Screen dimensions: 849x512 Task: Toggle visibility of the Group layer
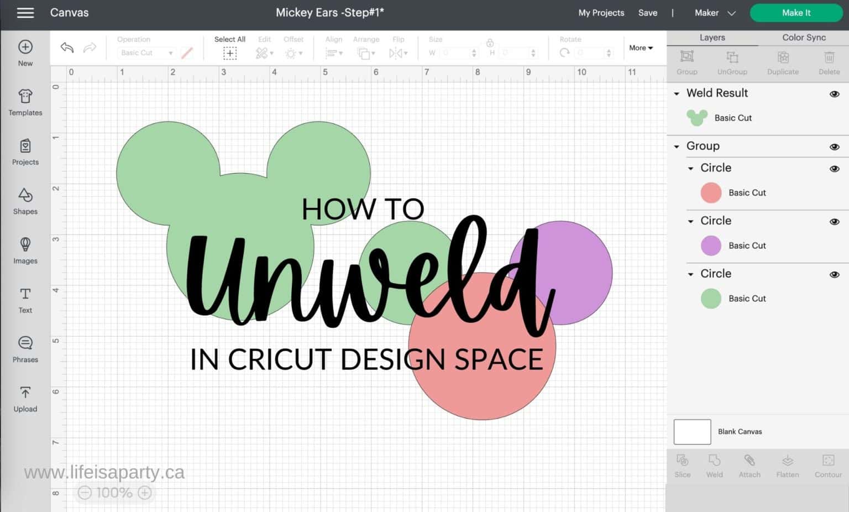835,147
